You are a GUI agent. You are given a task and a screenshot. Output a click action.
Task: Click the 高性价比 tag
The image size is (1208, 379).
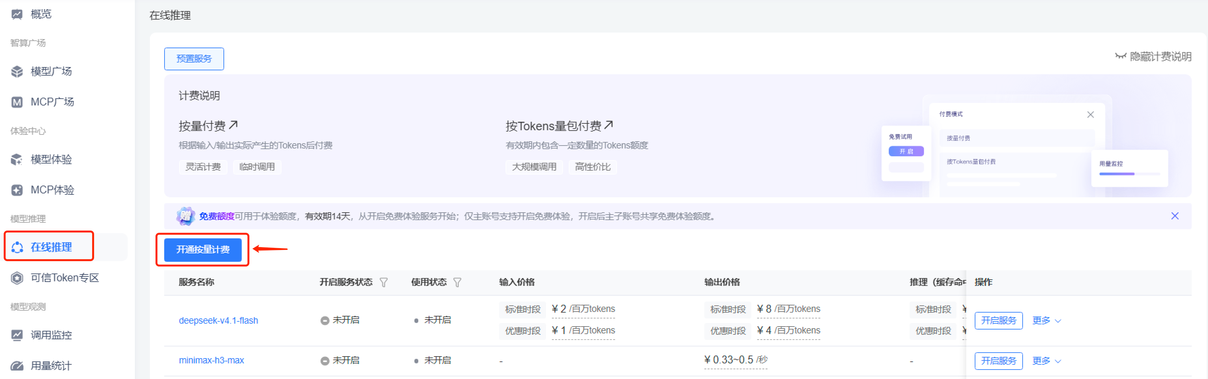pyautogui.click(x=593, y=167)
